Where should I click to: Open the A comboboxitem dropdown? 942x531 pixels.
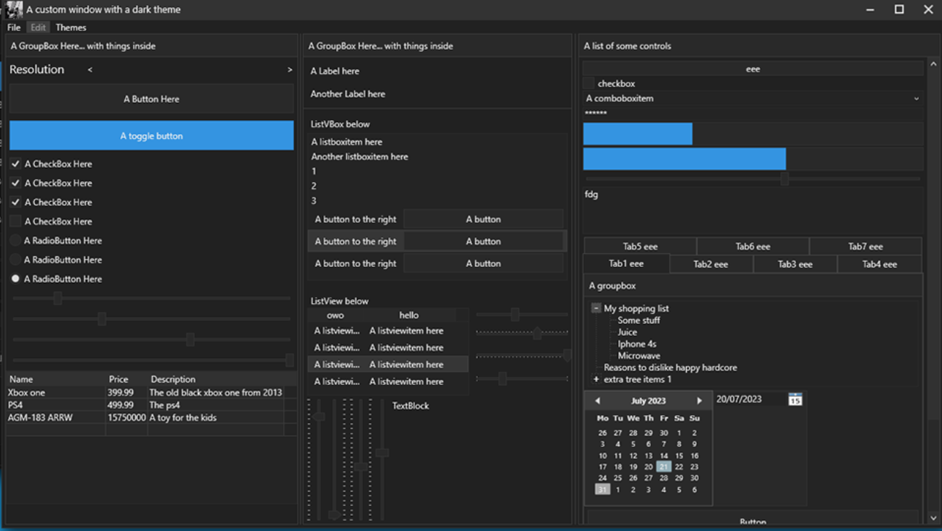(x=916, y=98)
